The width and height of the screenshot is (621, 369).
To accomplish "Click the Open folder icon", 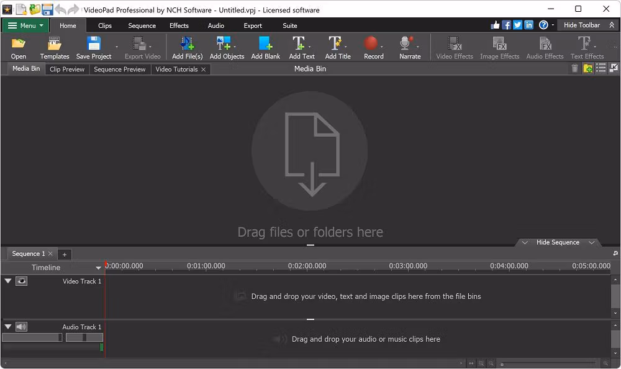I will (18, 43).
